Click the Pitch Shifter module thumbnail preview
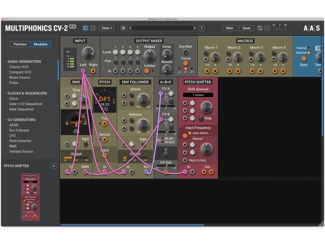Viewport: 325px width, 244px height. 30,197
